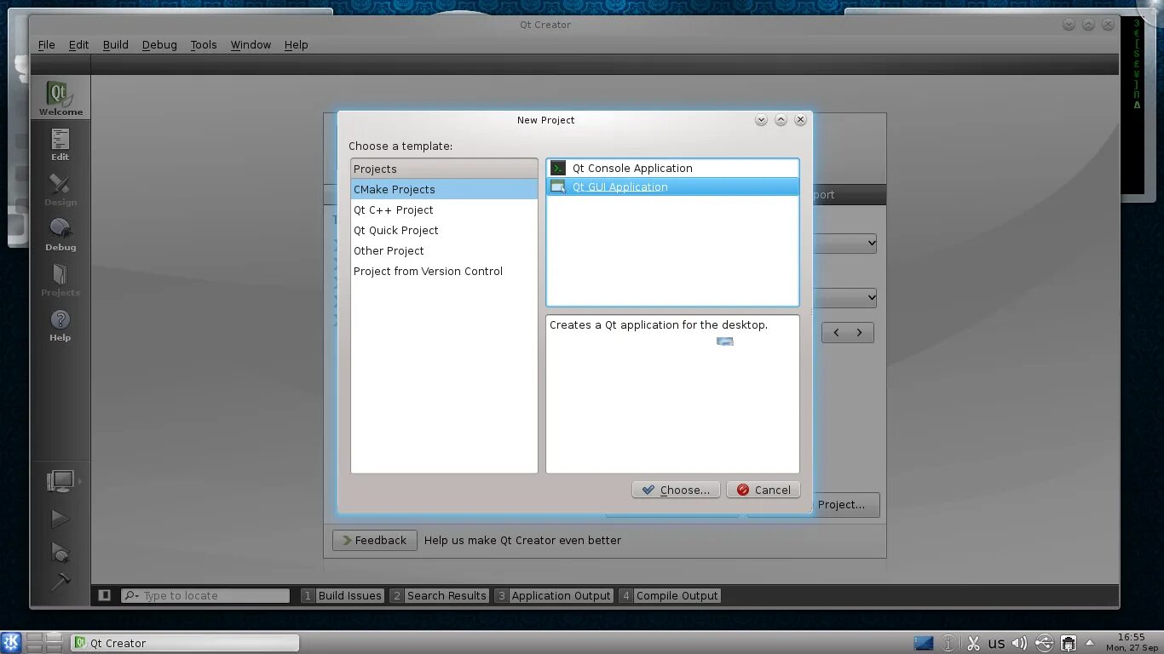Select Qt Console Application template
This screenshot has width=1164, height=654.
(672, 168)
